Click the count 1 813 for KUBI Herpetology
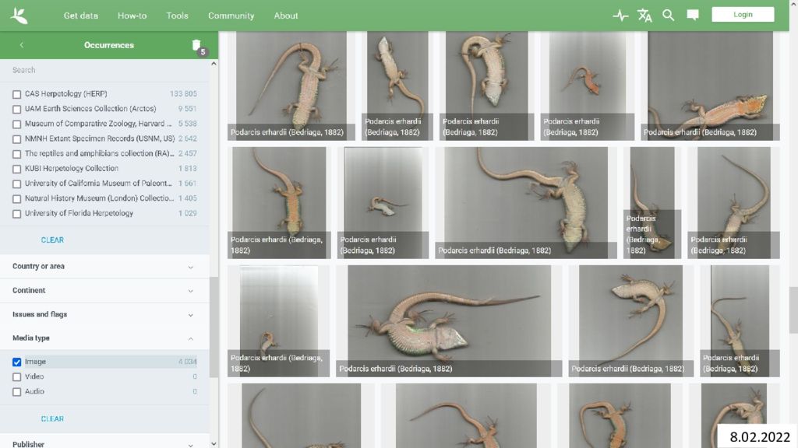Viewport: 798px width, 448px height. pos(187,169)
